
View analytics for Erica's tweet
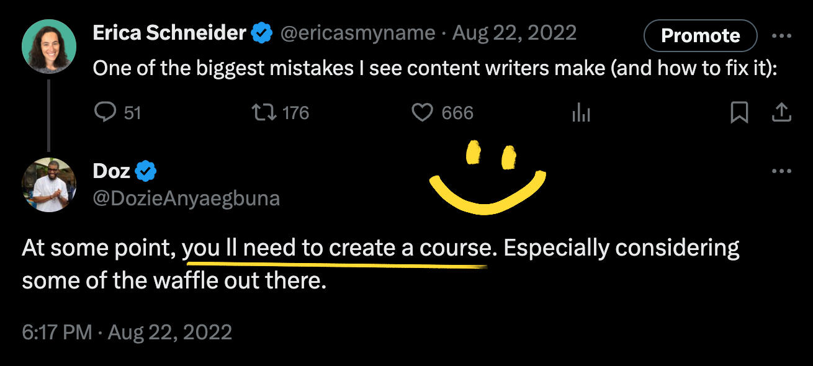tap(580, 112)
